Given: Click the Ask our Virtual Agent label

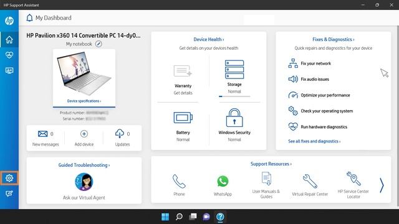Looking at the screenshot, I should pos(84,198).
